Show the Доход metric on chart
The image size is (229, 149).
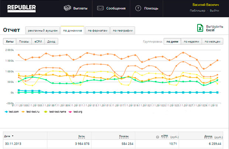[x=51, y=41]
